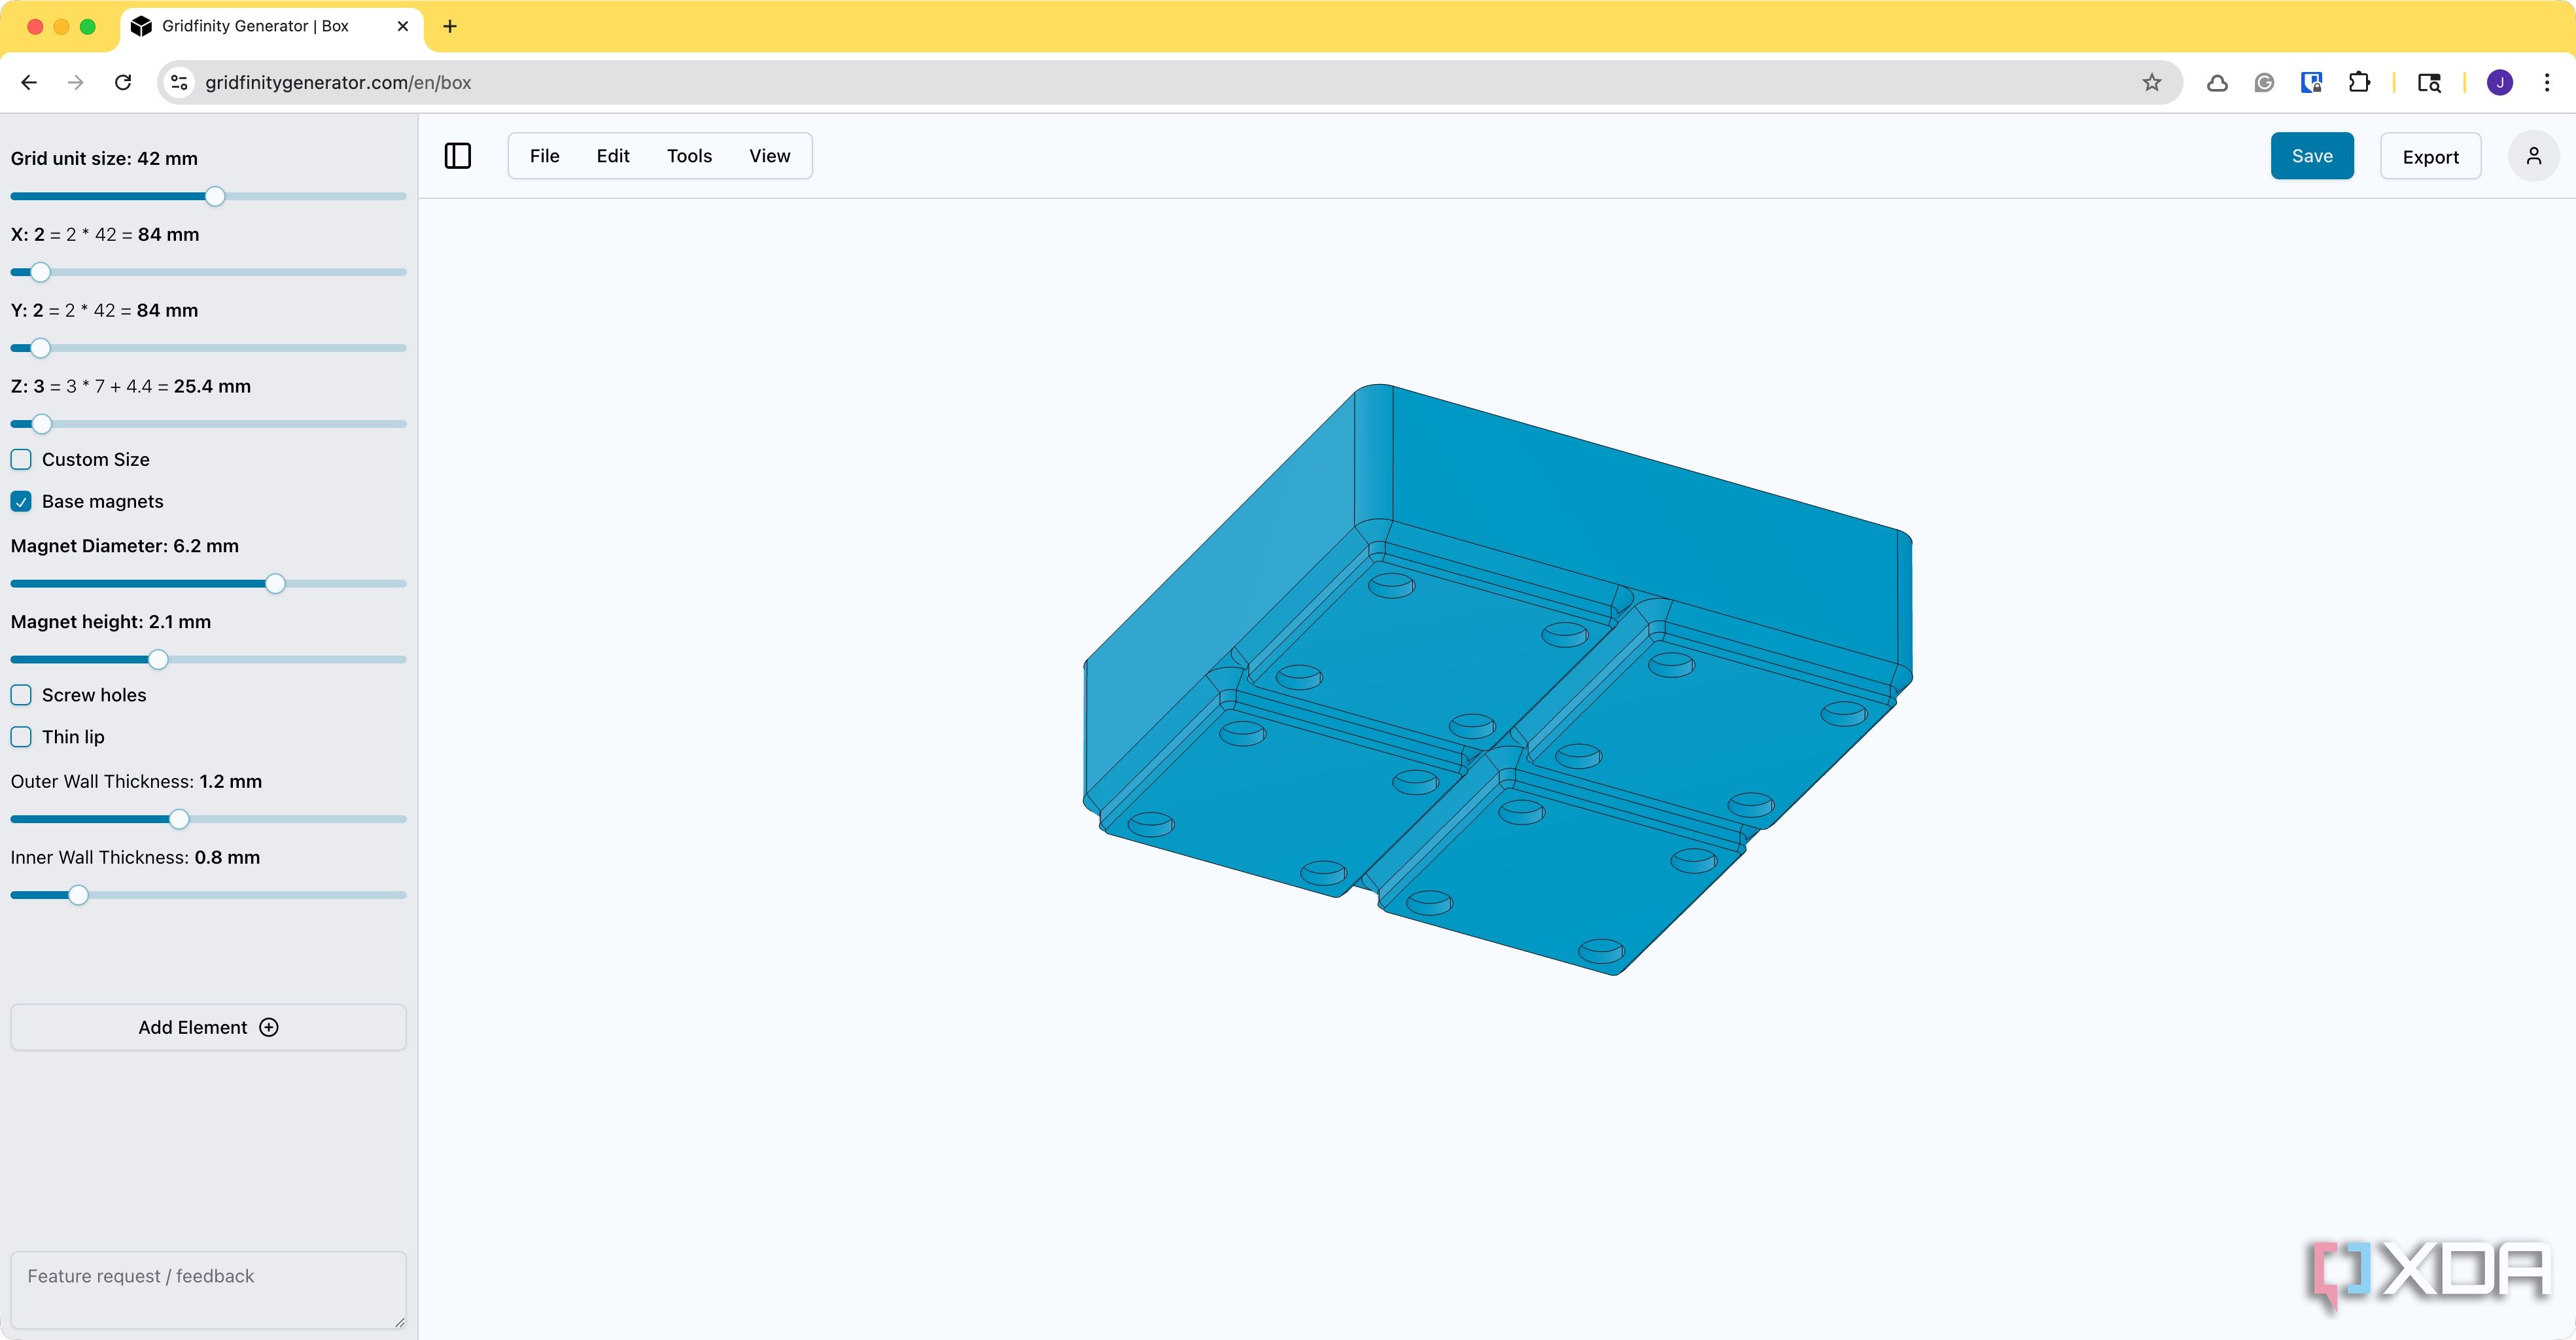Click the Grammarly extension icon

(2264, 83)
